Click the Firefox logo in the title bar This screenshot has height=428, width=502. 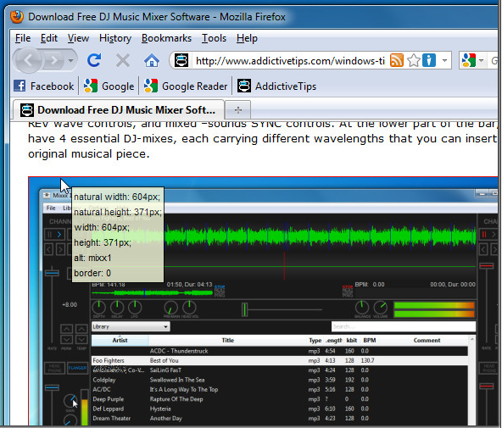click(17, 17)
